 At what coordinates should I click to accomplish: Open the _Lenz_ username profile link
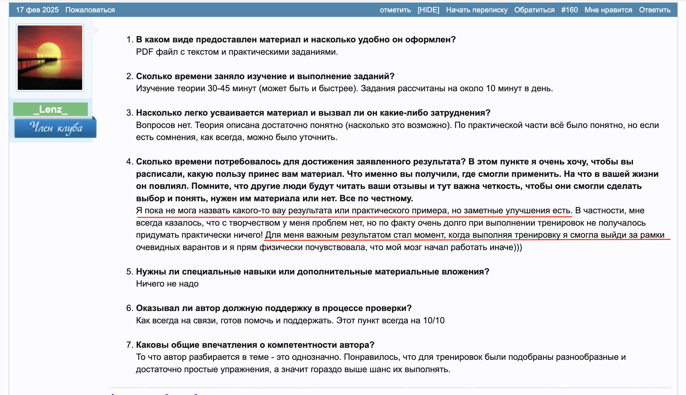(50, 109)
